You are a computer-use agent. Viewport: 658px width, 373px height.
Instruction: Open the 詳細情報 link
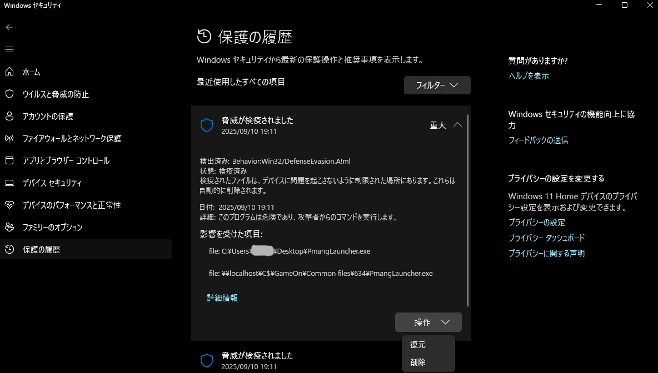tap(222, 298)
